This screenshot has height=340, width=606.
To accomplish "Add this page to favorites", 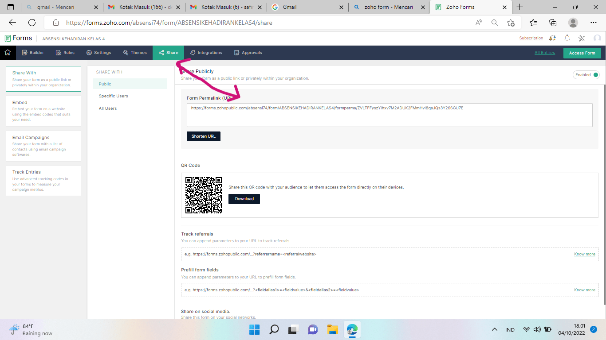I will pos(511,23).
